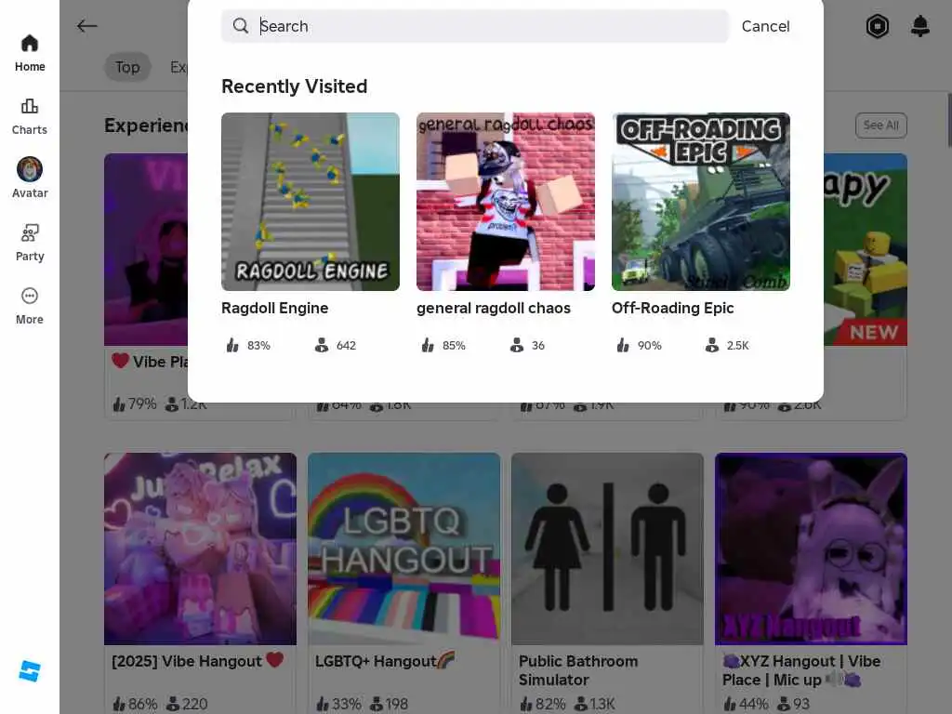
Task: Click the 220 player count on Vibe Hangout
Action: point(194,704)
